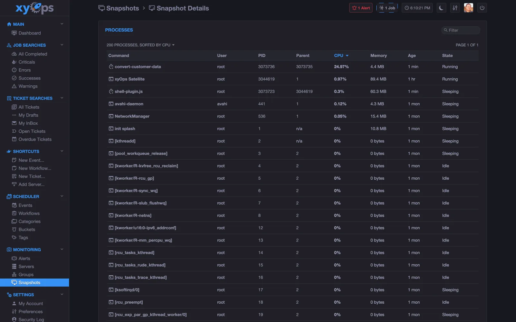Viewport: 516px width, 322px height.
Task: Open user avatar profile
Action: click(468, 8)
